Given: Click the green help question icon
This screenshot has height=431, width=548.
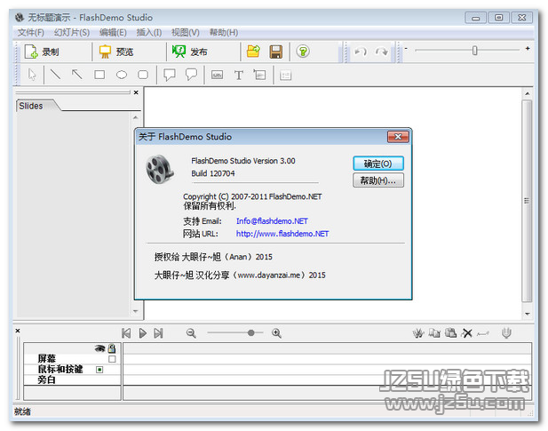Looking at the screenshot, I should [x=302, y=52].
